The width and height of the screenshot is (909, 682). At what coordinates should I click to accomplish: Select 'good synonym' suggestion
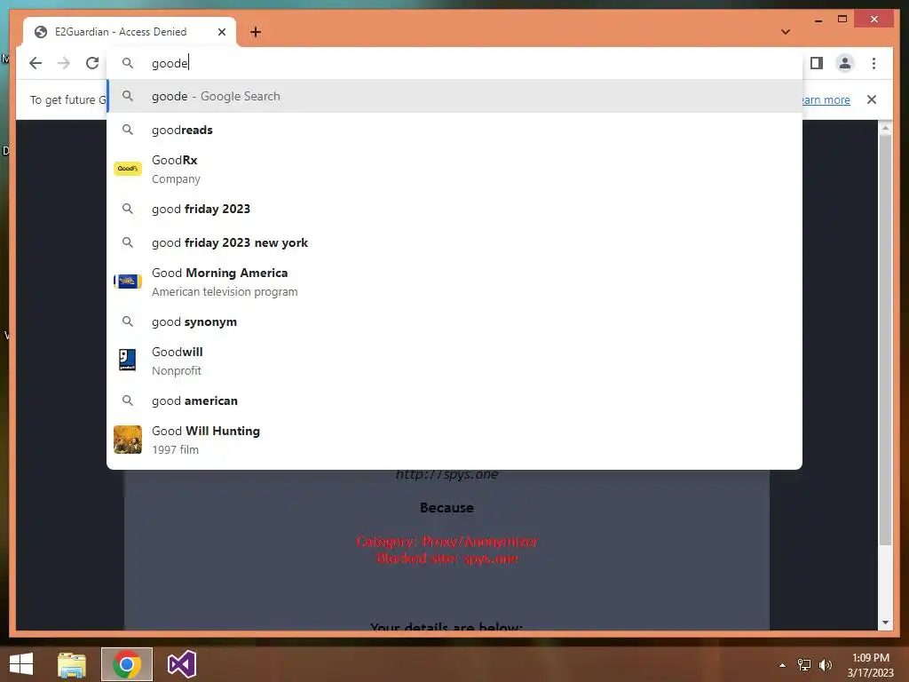[454, 321]
